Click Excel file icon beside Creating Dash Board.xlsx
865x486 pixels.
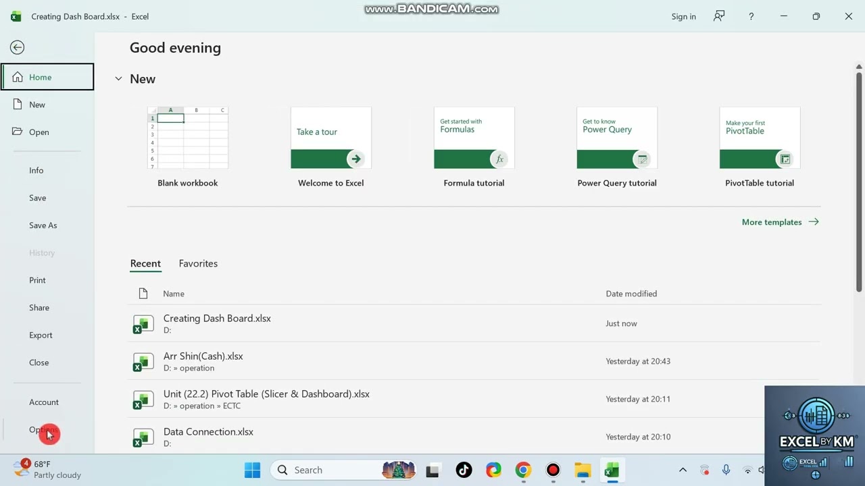pyautogui.click(x=143, y=324)
